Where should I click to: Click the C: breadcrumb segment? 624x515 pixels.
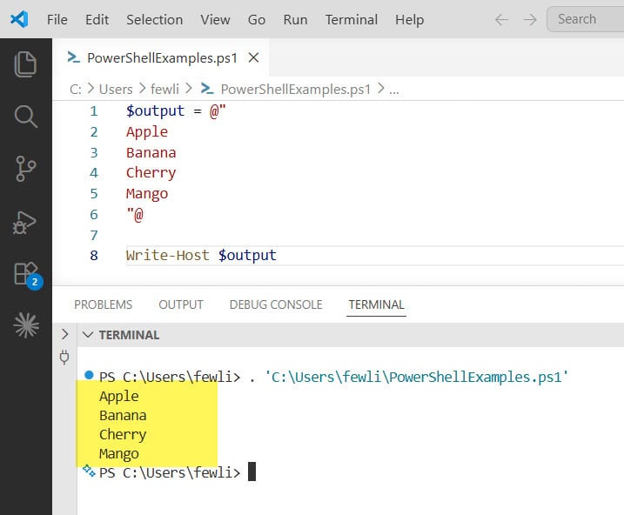click(75, 89)
